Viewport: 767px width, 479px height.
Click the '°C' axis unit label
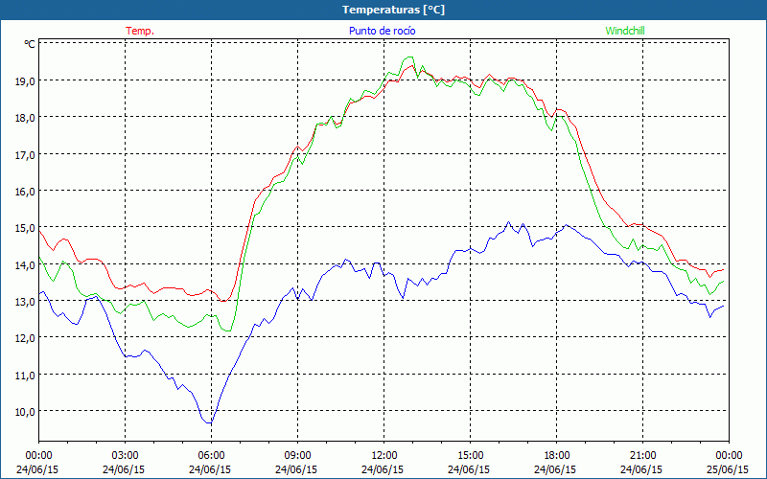(30, 44)
